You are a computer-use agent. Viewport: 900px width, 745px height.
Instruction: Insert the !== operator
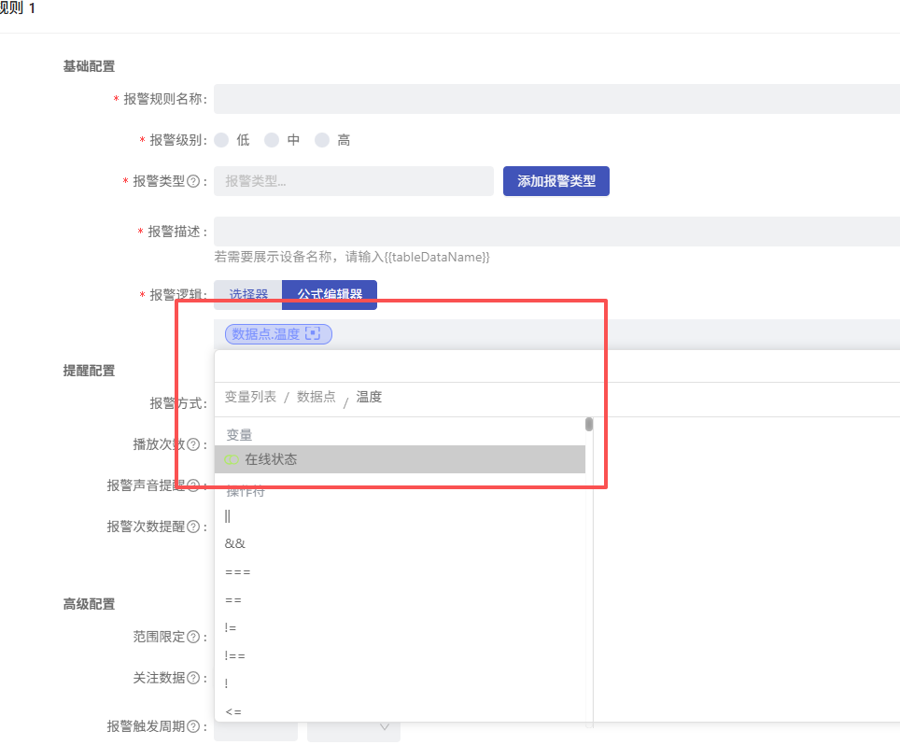coord(234,656)
